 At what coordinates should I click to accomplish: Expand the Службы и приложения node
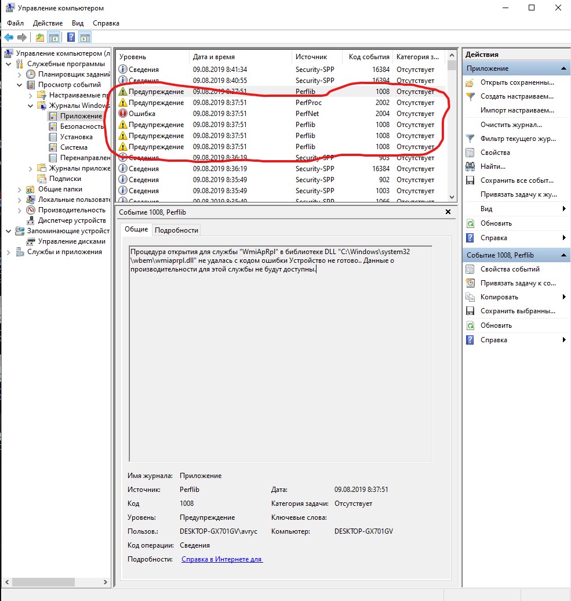tap(9, 252)
